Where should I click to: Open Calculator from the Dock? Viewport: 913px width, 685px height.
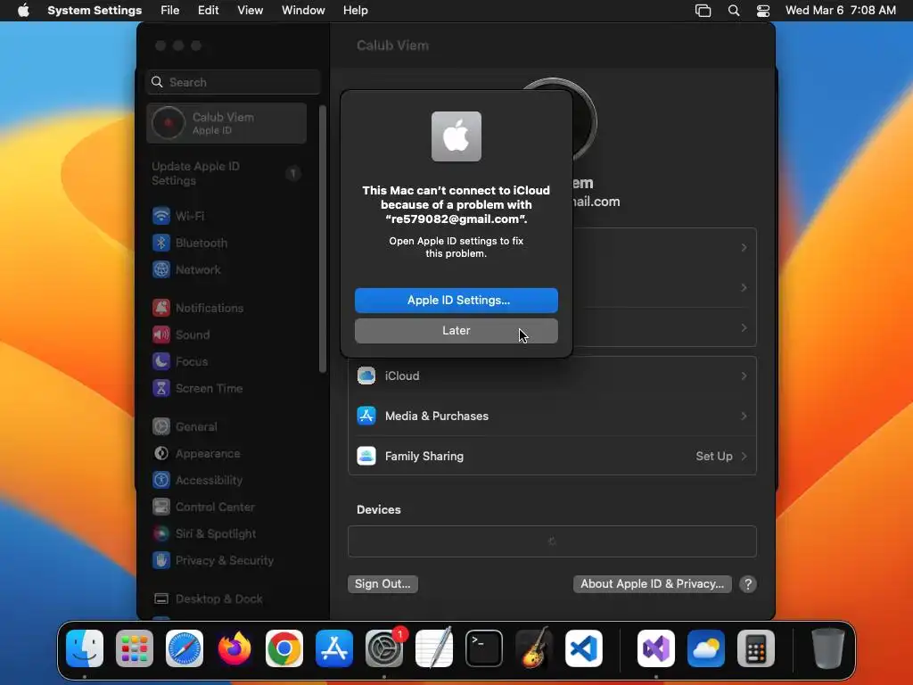(756, 648)
